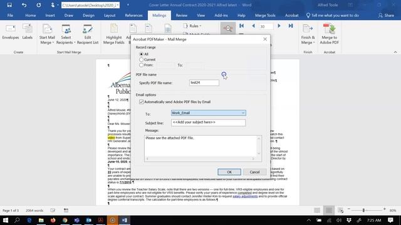Click the Subject line field

(x=208, y=122)
